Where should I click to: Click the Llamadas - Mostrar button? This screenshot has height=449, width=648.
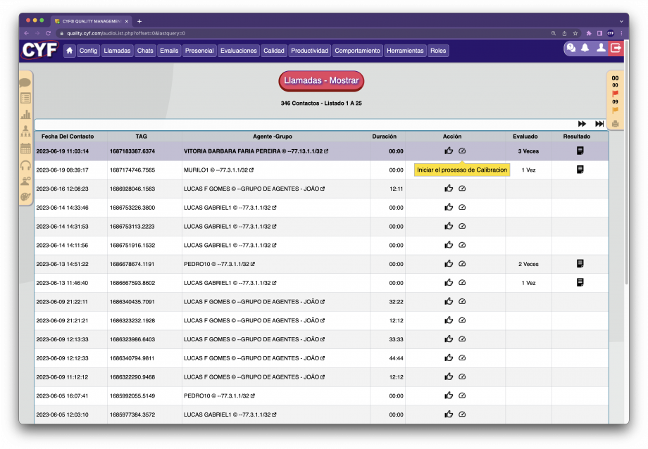[x=321, y=80]
